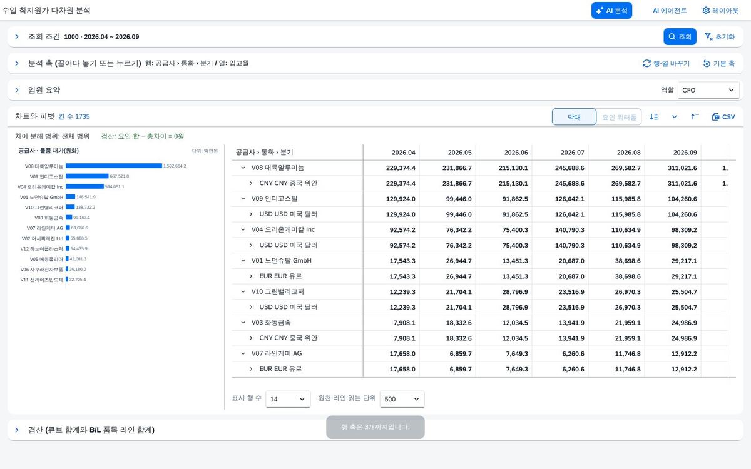Viewport: 751px width, 469px height.
Task: Click V08 대륙알루미늄 bar in chart
Action: [114, 166]
